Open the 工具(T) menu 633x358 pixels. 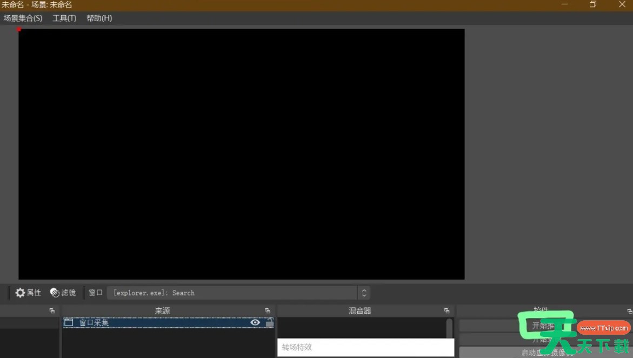[x=64, y=18]
